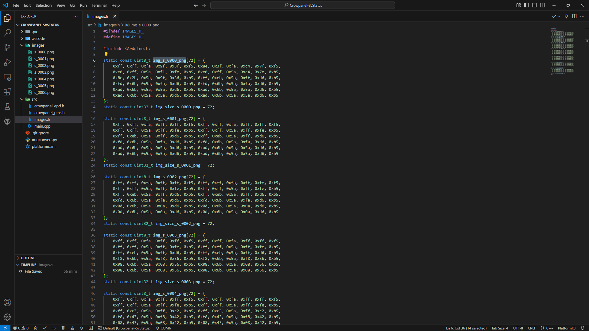Image resolution: width=589 pixels, height=331 pixels.
Task: Open the Run and Debug view
Action: tap(7, 62)
